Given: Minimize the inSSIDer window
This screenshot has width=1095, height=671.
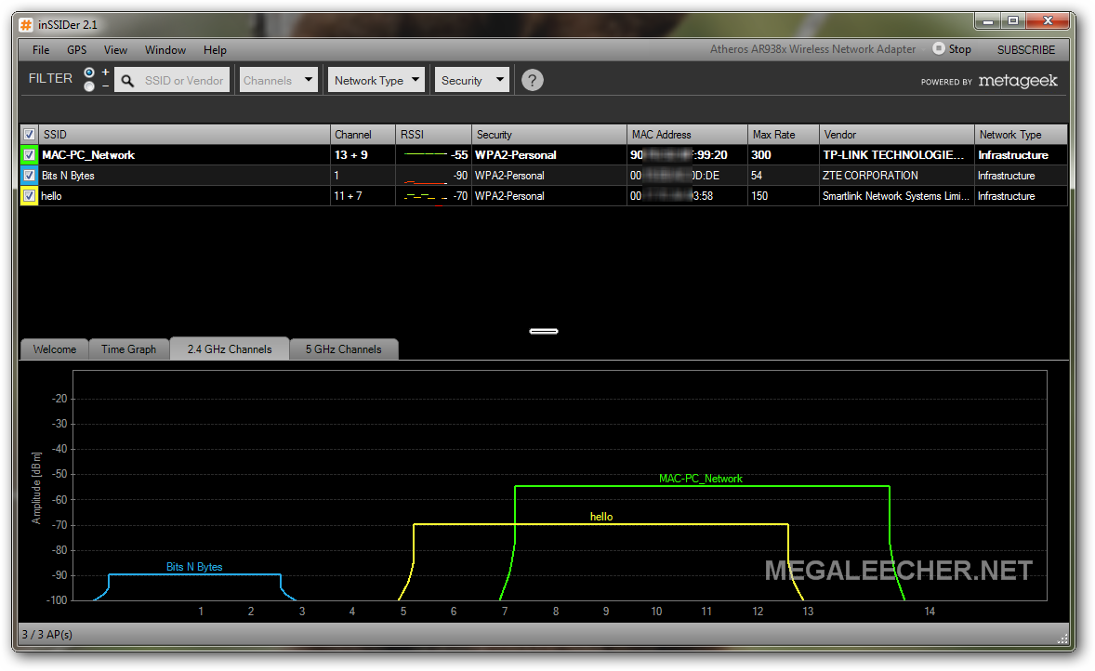Looking at the screenshot, I should coord(987,21).
